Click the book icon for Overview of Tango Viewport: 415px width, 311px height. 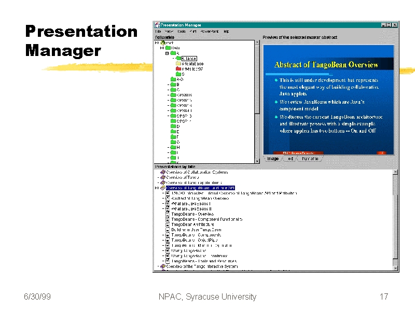coord(163,177)
